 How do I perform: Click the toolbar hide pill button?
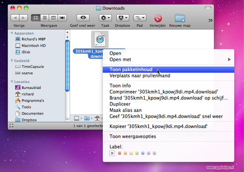208,8
